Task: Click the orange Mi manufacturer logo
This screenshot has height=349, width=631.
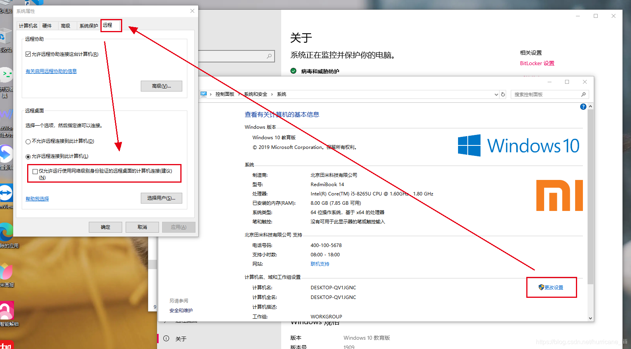Action: point(559,195)
